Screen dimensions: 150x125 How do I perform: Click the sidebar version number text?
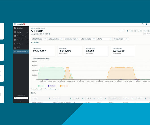(21, 95)
